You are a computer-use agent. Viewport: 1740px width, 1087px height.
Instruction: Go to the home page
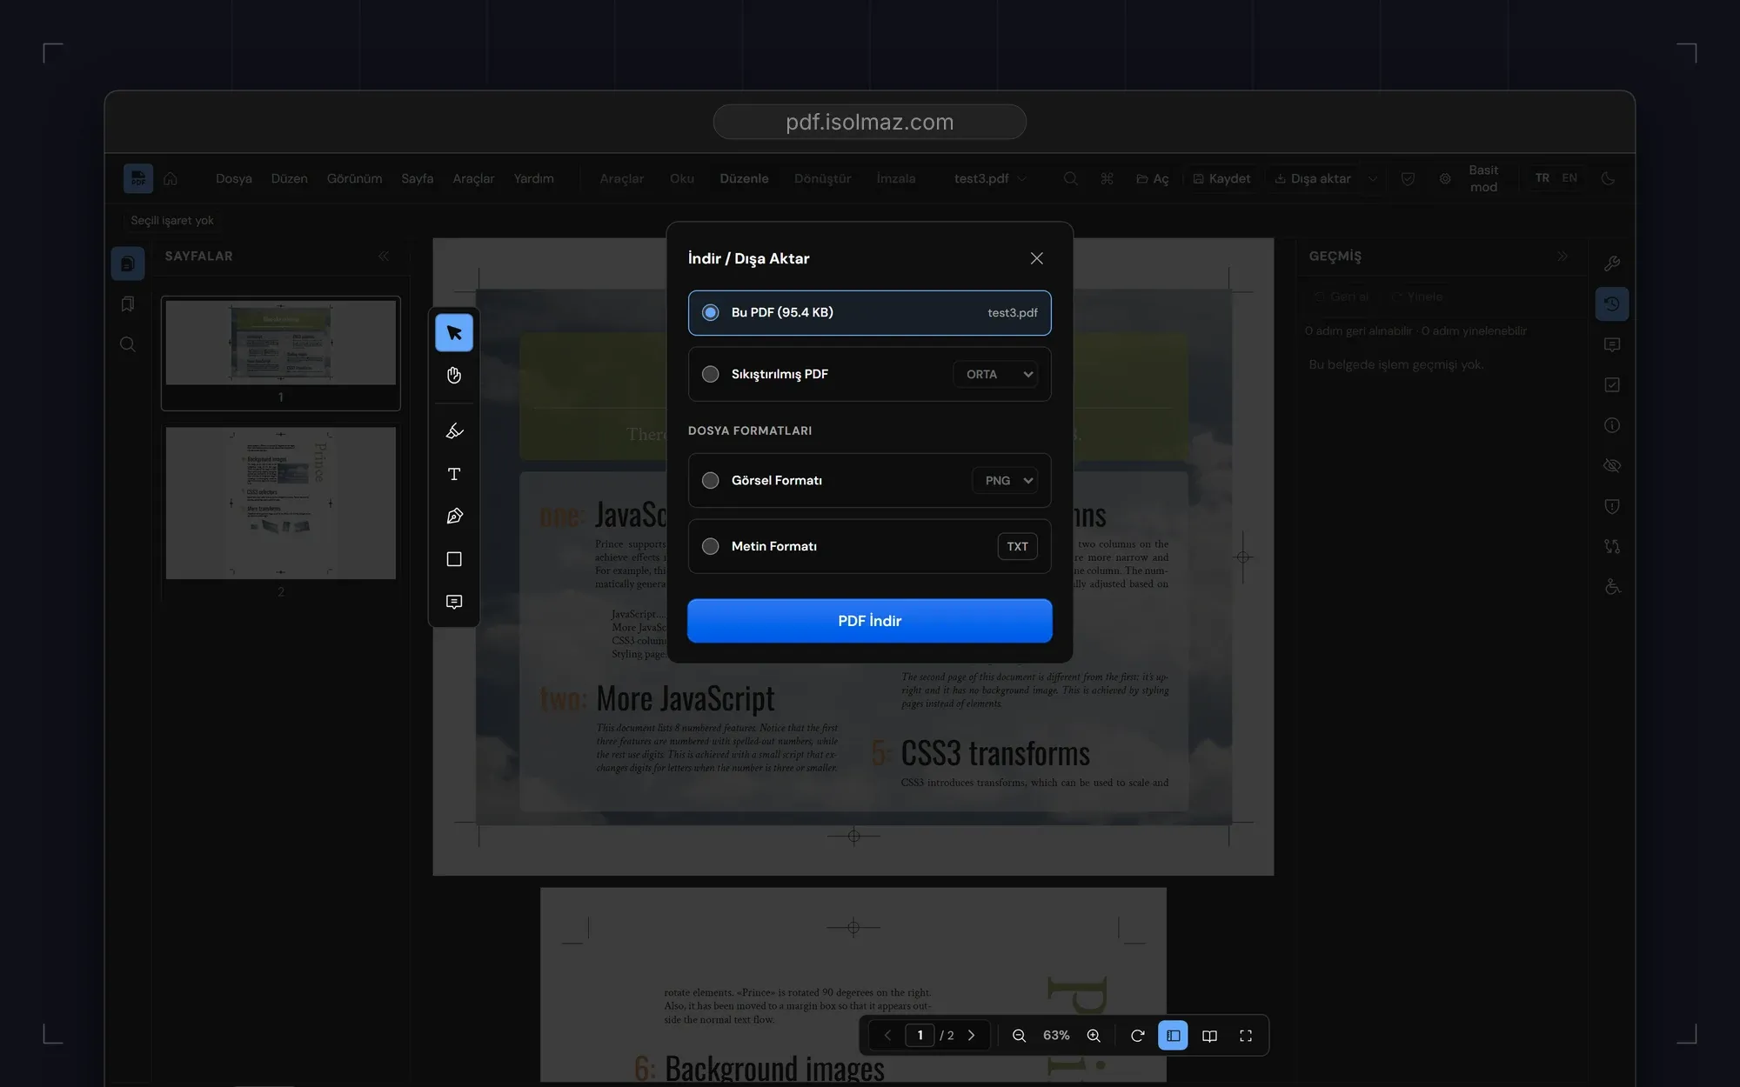coord(171,178)
